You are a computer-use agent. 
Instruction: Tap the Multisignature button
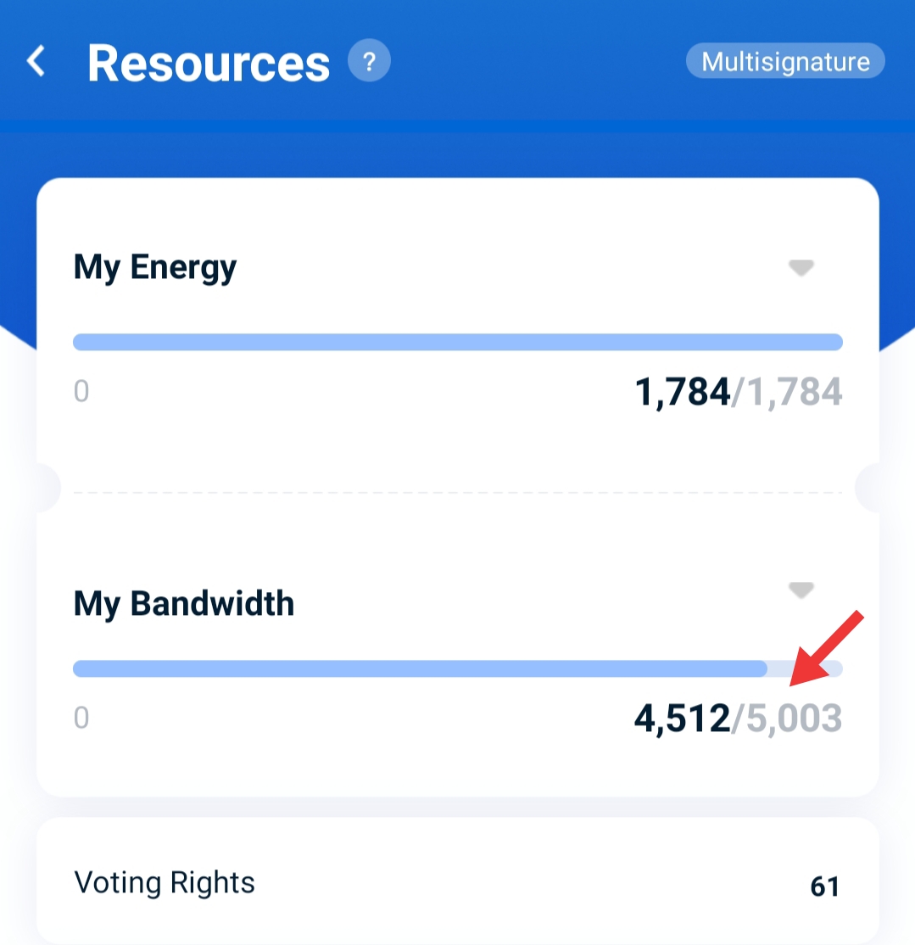click(785, 61)
